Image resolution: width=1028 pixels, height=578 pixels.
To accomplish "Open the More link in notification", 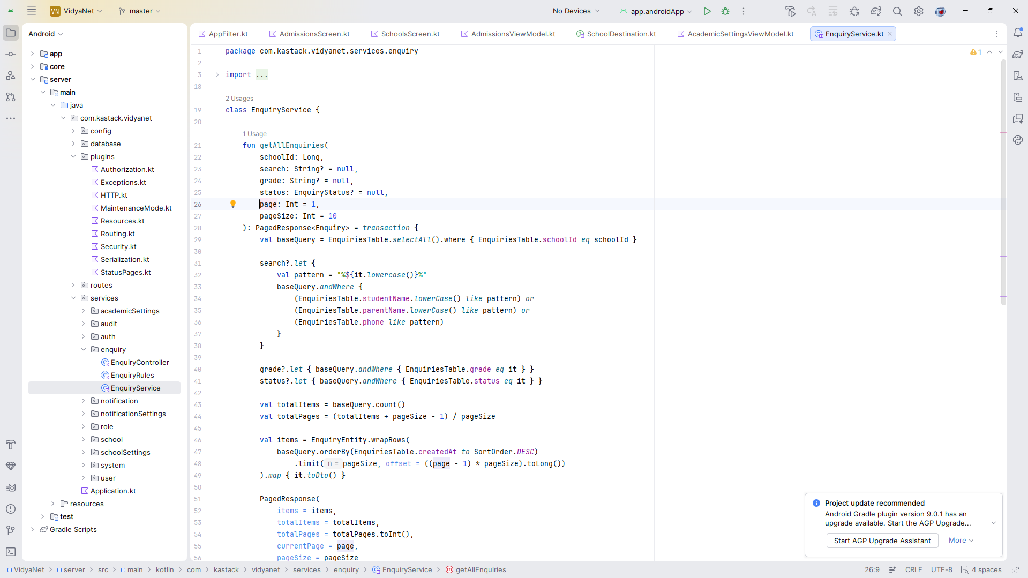I will click(961, 541).
